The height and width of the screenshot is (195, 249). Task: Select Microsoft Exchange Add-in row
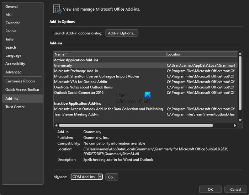[x=145, y=71]
